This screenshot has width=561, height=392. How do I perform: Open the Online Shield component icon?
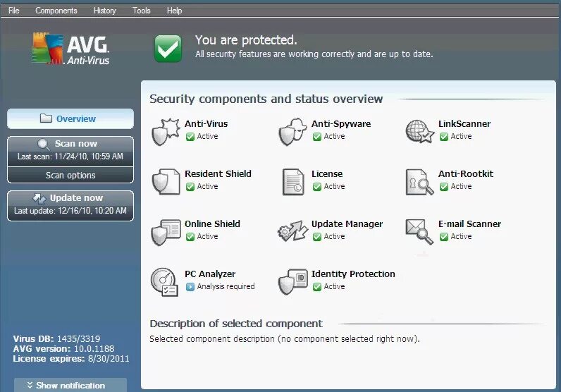point(166,232)
